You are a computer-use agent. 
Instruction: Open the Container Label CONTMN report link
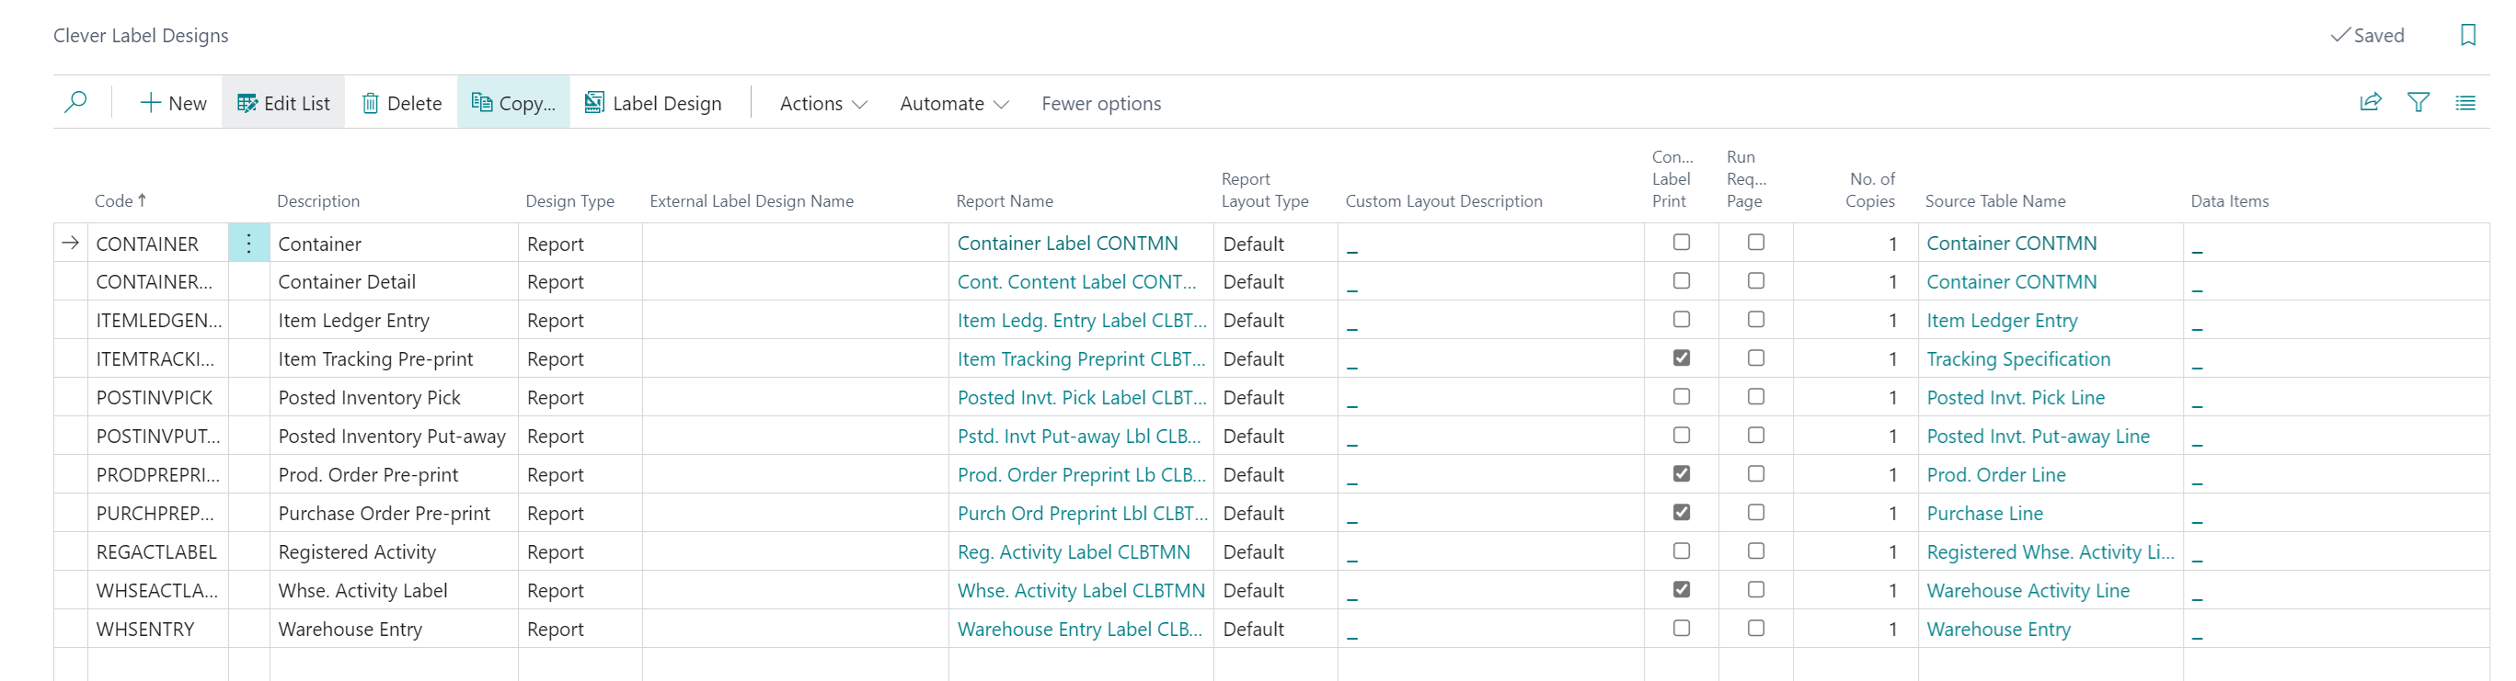click(1066, 243)
